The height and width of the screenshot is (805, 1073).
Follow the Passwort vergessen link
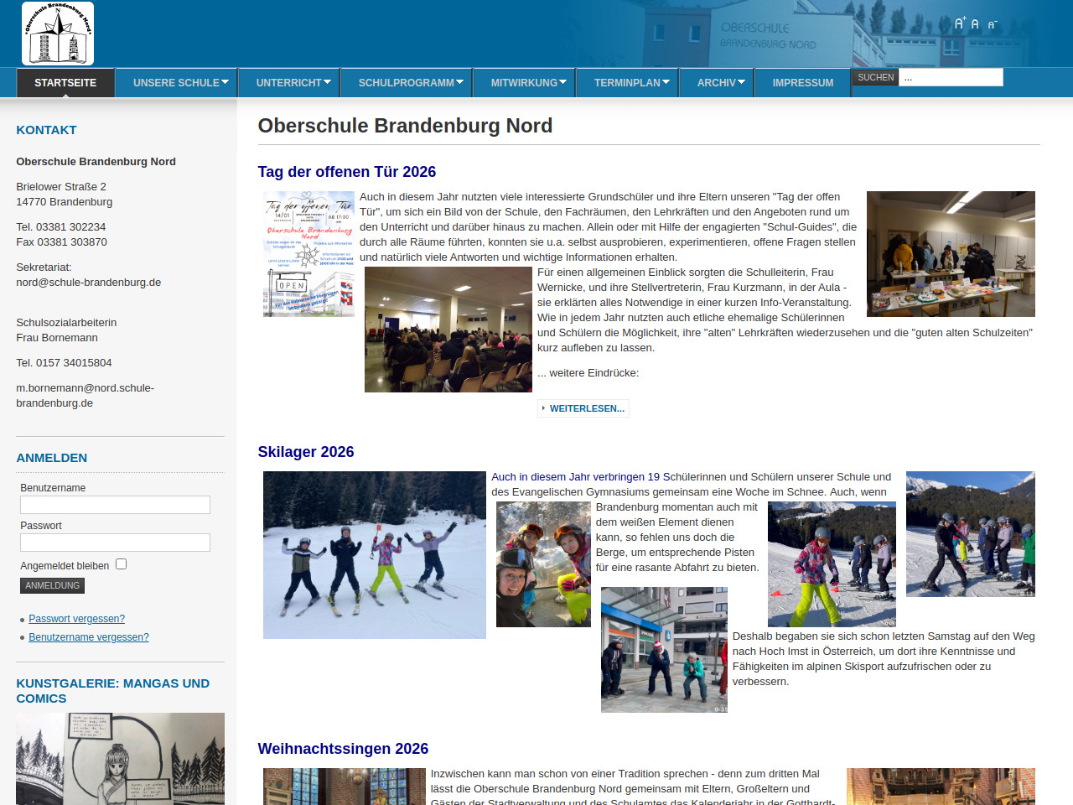coord(76,619)
